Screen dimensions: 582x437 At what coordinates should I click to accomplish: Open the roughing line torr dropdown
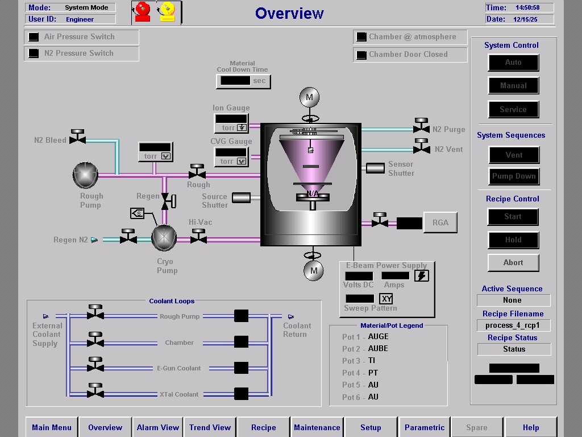pos(165,156)
